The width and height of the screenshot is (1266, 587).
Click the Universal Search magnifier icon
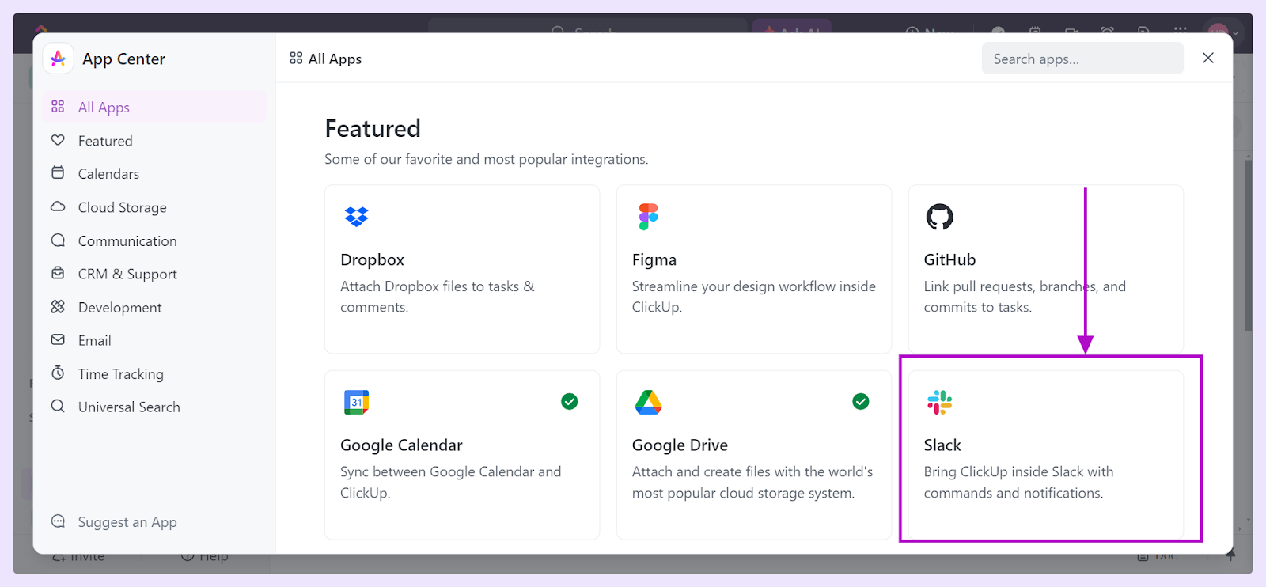coord(58,406)
